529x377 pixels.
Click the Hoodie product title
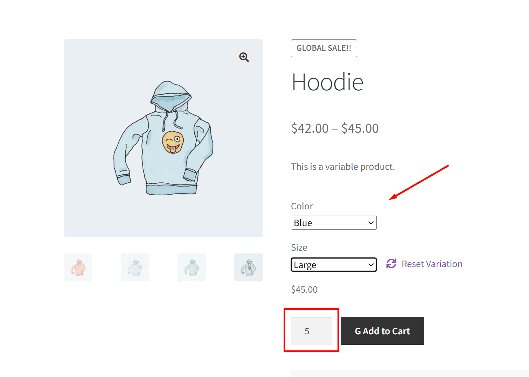327,82
